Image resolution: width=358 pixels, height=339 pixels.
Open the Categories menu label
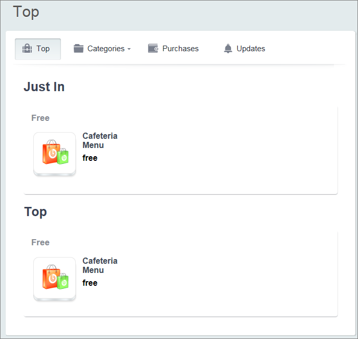pyautogui.click(x=106, y=49)
